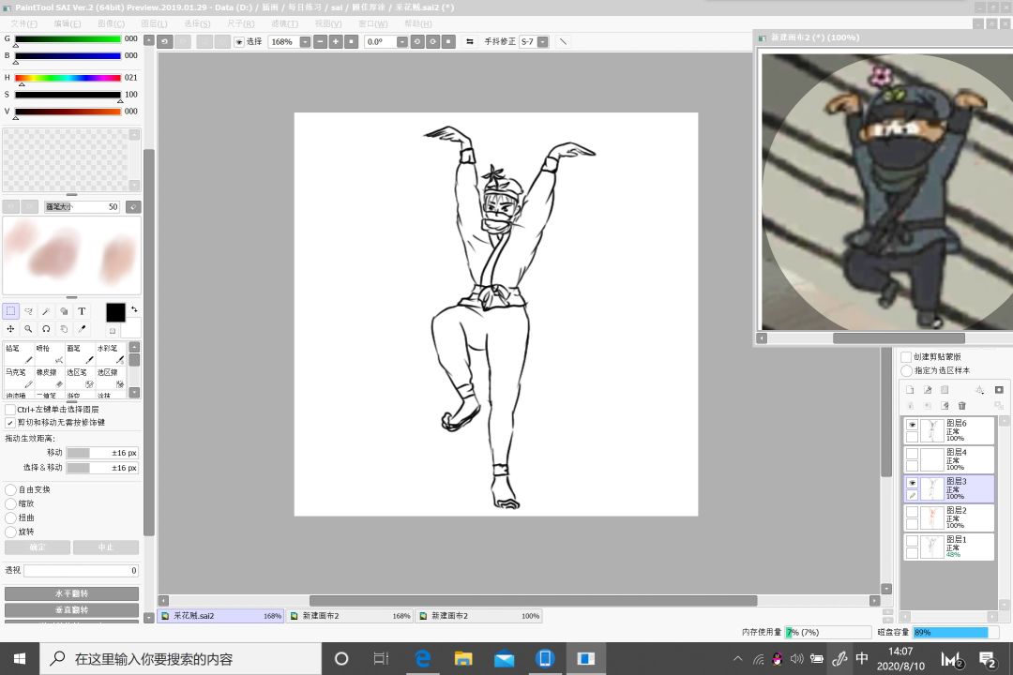Pick the eyedropper color picker tool
This screenshot has width=1013, height=675.
[82, 329]
